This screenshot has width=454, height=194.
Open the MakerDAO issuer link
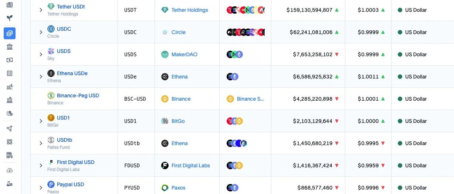tap(184, 54)
